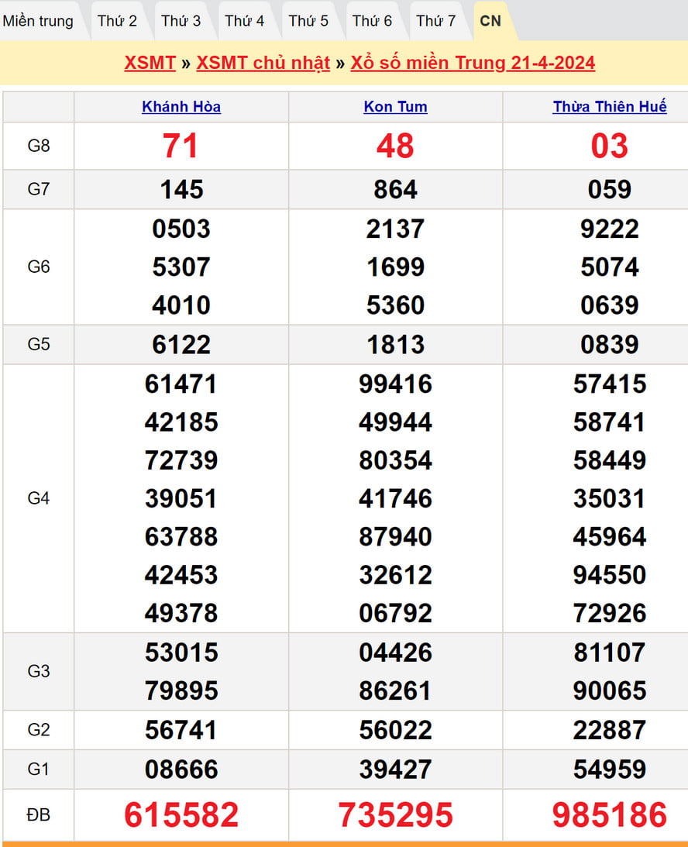Follow the XSMT breadcrumb link
The image size is (688, 847).
pyautogui.click(x=150, y=63)
